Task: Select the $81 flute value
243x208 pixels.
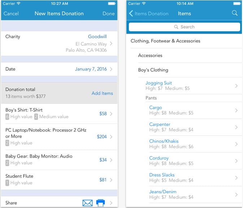Action: point(103,180)
